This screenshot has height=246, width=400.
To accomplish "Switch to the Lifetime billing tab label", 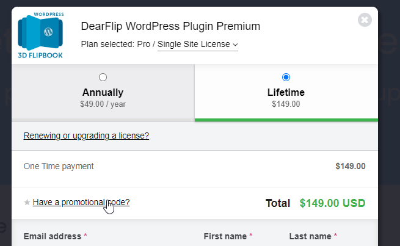I will pos(286,93).
